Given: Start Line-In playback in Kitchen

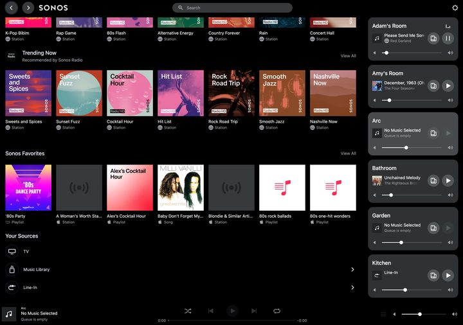Looking at the screenshot, I should (x=448, y=276).
